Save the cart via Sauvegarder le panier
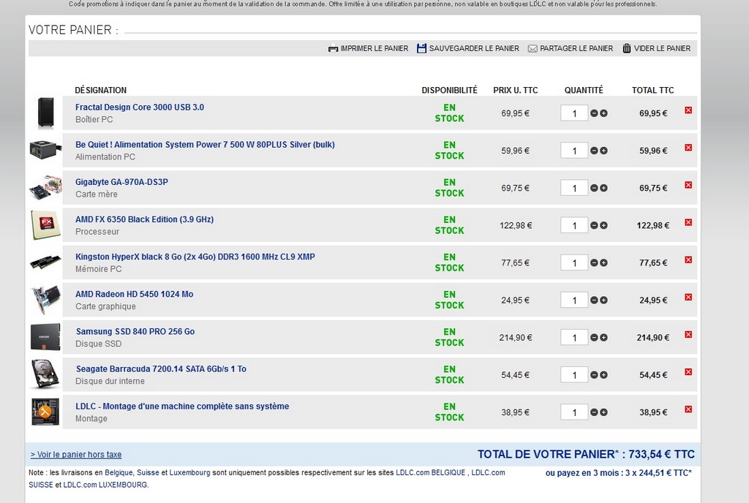The image size is (749, 503). pos(467,48)
